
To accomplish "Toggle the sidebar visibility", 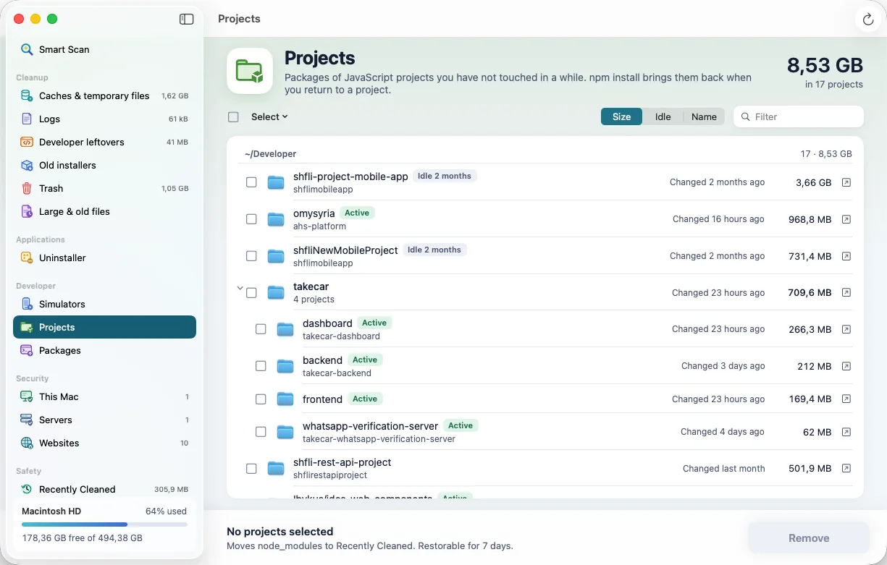I will click(x=186, y=20).
